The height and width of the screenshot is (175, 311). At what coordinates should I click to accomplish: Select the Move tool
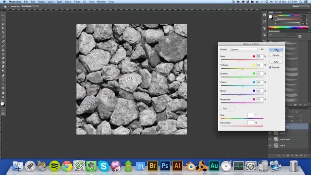pyautogui.click(x=3, y=15)
